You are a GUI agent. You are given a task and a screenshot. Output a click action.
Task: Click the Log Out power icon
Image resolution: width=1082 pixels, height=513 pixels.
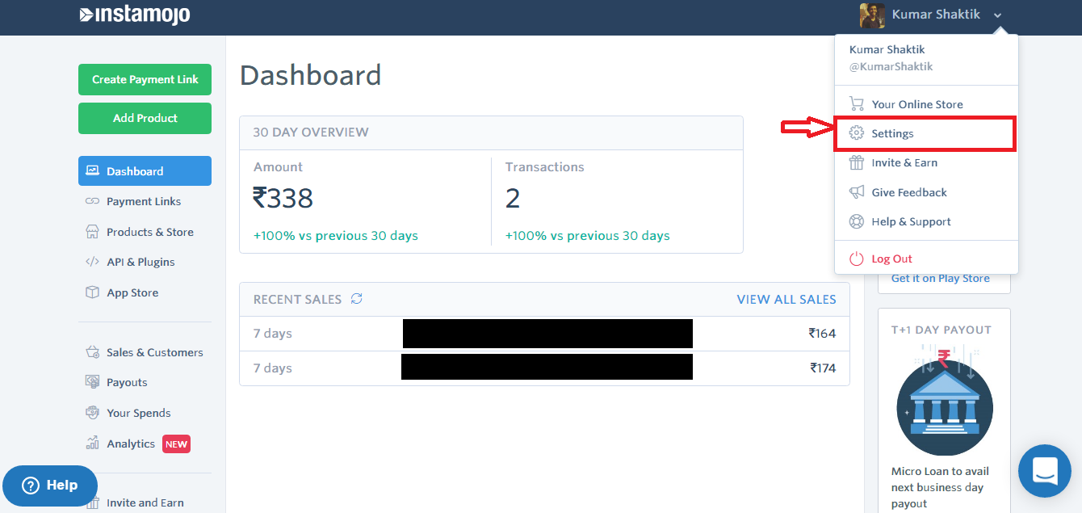tap(857, 259)
